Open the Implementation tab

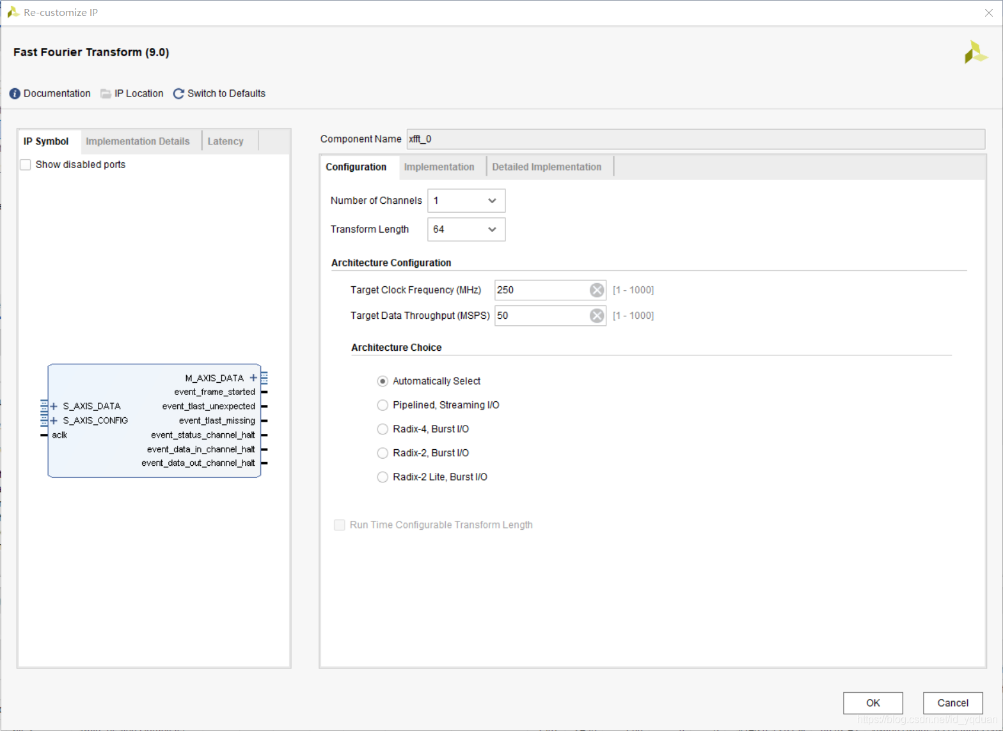point(439,167)
